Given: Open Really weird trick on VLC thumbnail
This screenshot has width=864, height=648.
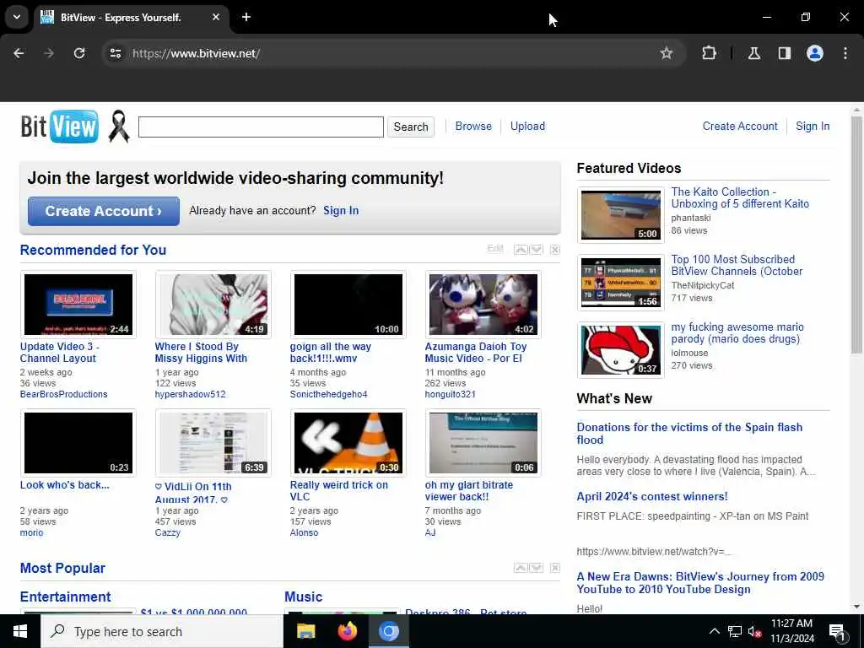Looking at the screenshot, I should pyautogui.click(x=348, y=442).
